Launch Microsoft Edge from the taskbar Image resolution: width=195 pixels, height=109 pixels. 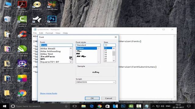tap(92, 106)
